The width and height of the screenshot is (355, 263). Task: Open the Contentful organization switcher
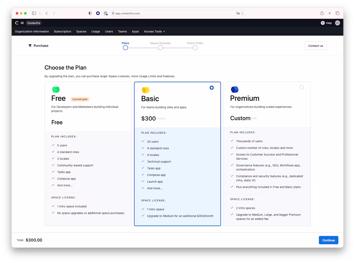pos(34,23)
